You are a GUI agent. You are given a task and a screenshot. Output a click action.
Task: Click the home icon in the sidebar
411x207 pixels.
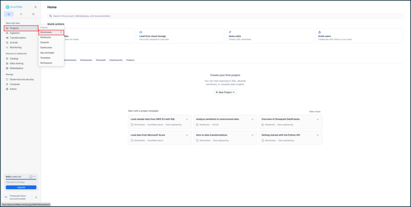[9, 14]
